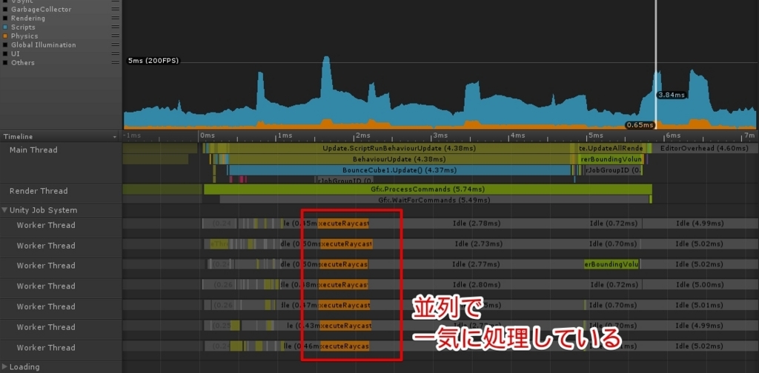
Task: Click the 0.65ms value label on the chart
Action: tap(639, 124)
